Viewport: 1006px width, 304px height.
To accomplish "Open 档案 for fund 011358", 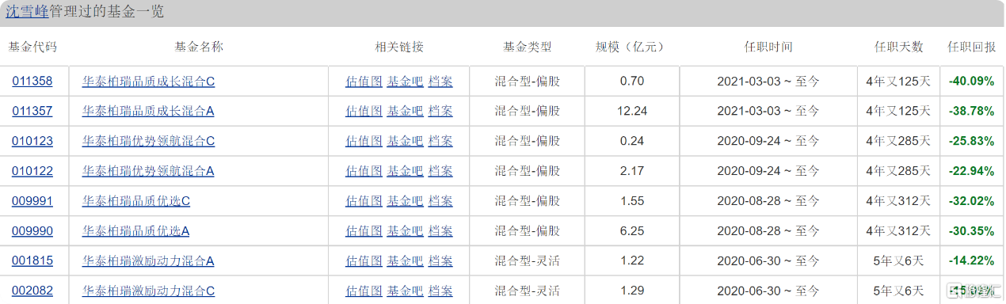I will (x=440, y=81).
